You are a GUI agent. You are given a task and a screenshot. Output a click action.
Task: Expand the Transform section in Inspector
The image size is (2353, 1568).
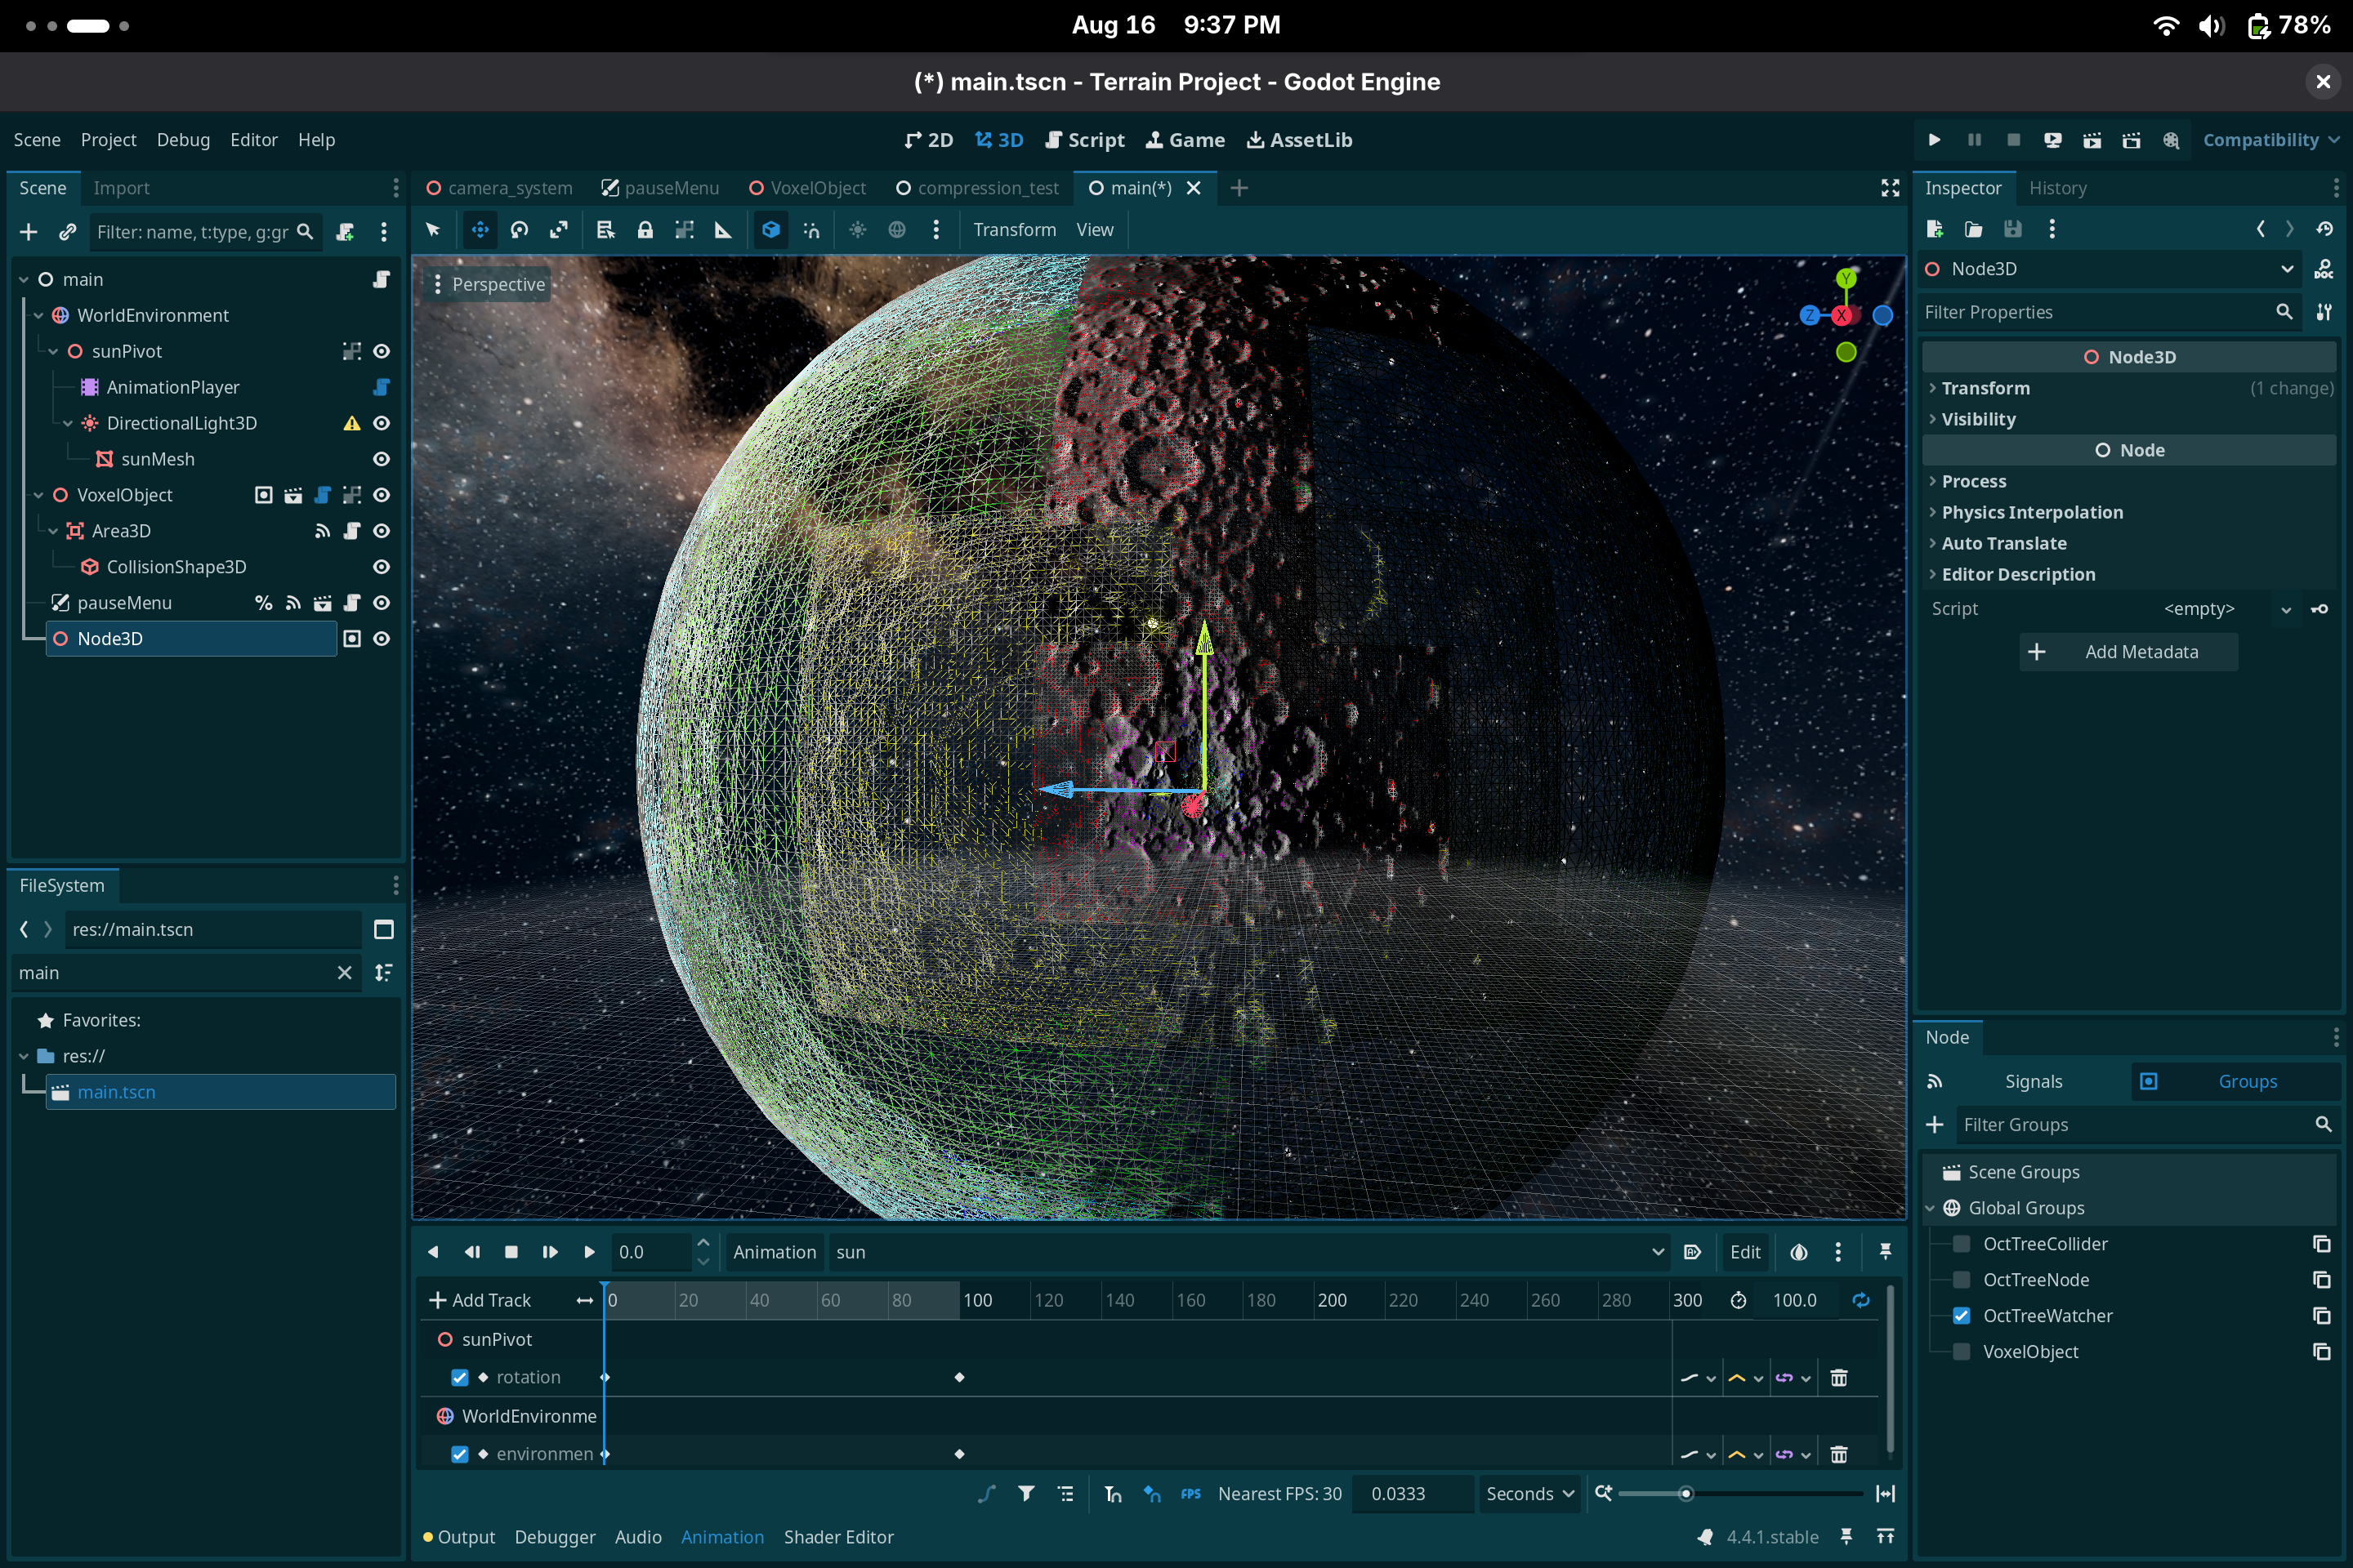tap(1985, 388)
